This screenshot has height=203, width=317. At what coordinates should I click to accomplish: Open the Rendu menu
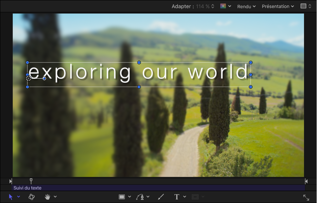pos(246,6)
